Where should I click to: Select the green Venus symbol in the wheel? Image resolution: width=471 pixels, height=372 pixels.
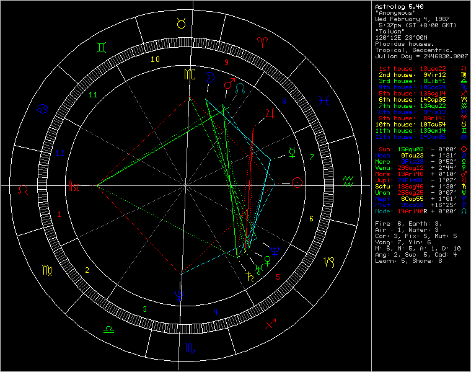pos(267,261)
